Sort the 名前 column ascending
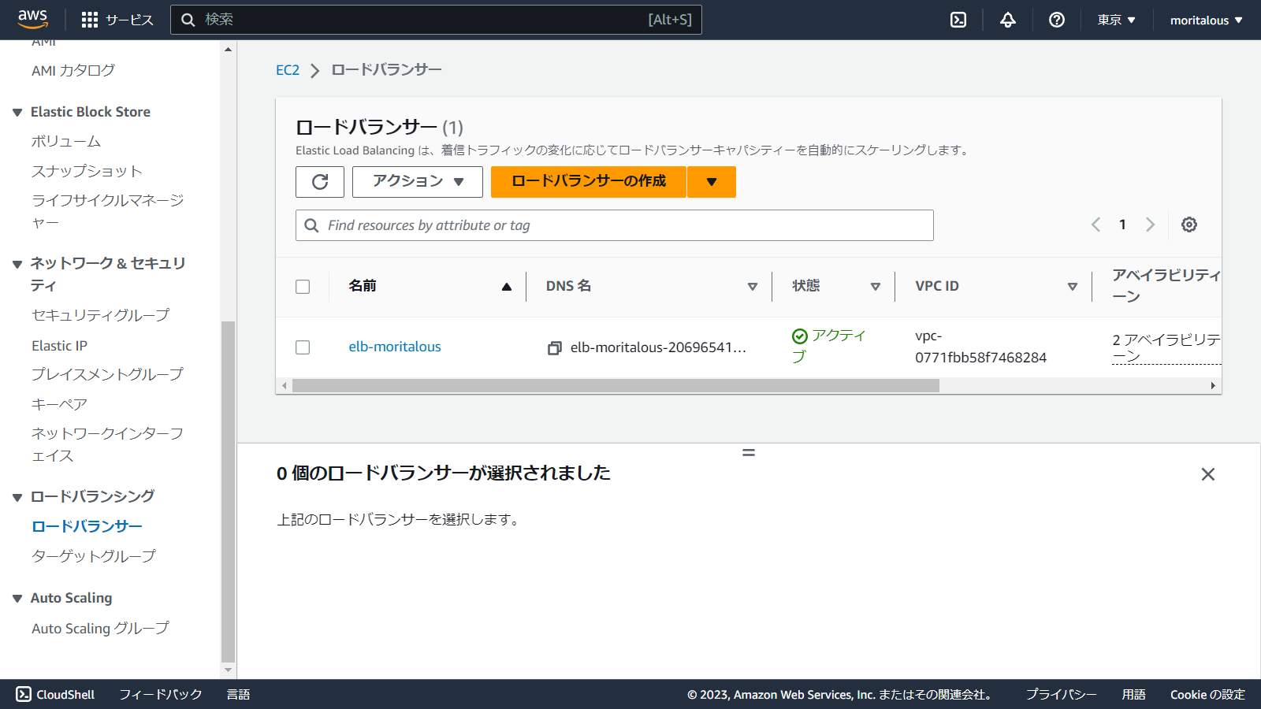Image resolution: width=1261 pixels, height=709 pixels. click(x=505, y=286)
